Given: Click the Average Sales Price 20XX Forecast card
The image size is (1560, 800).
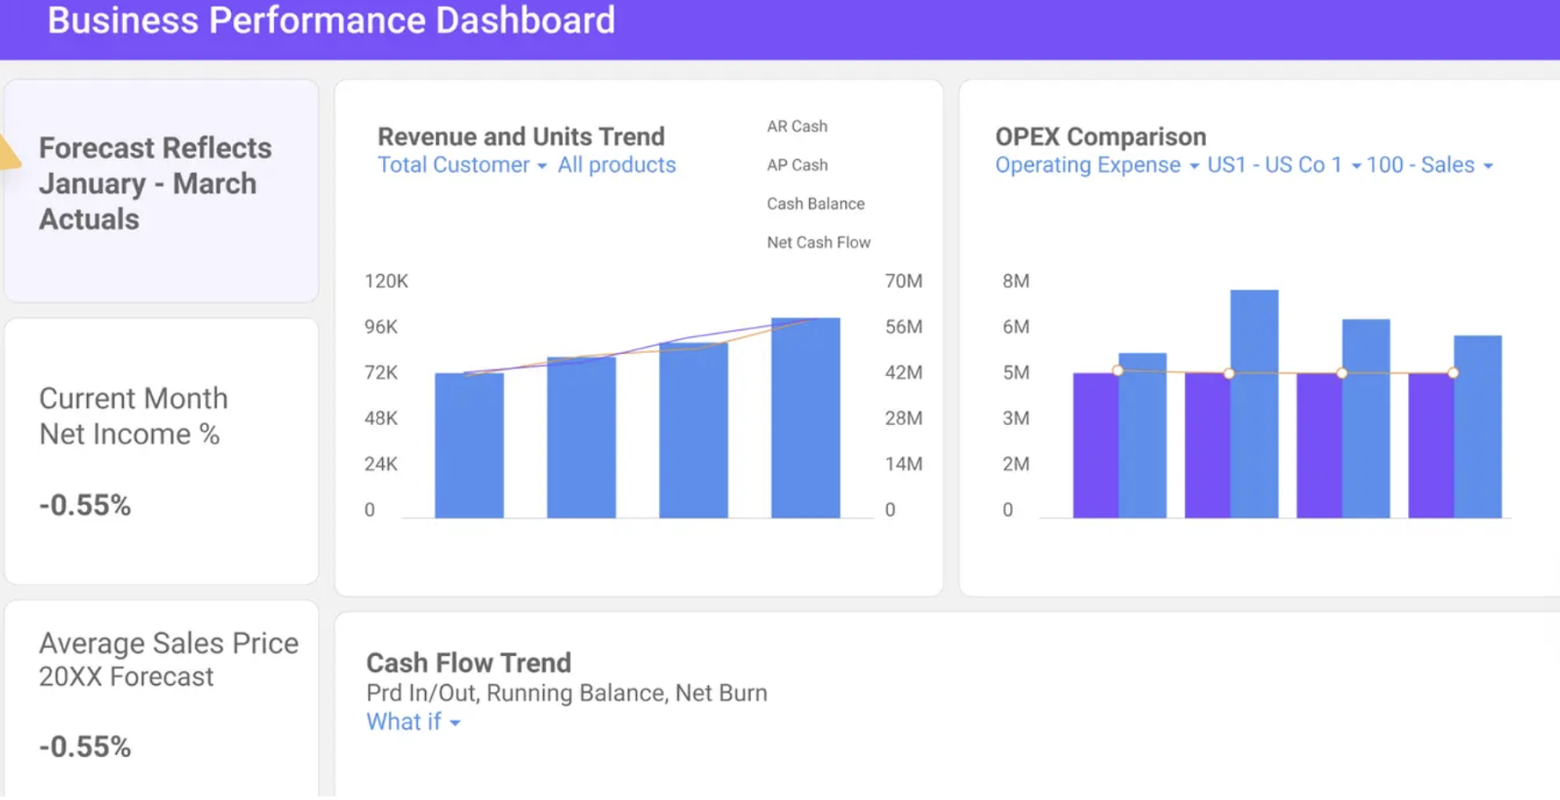Looking at the screenshot, I should (161, 699).
